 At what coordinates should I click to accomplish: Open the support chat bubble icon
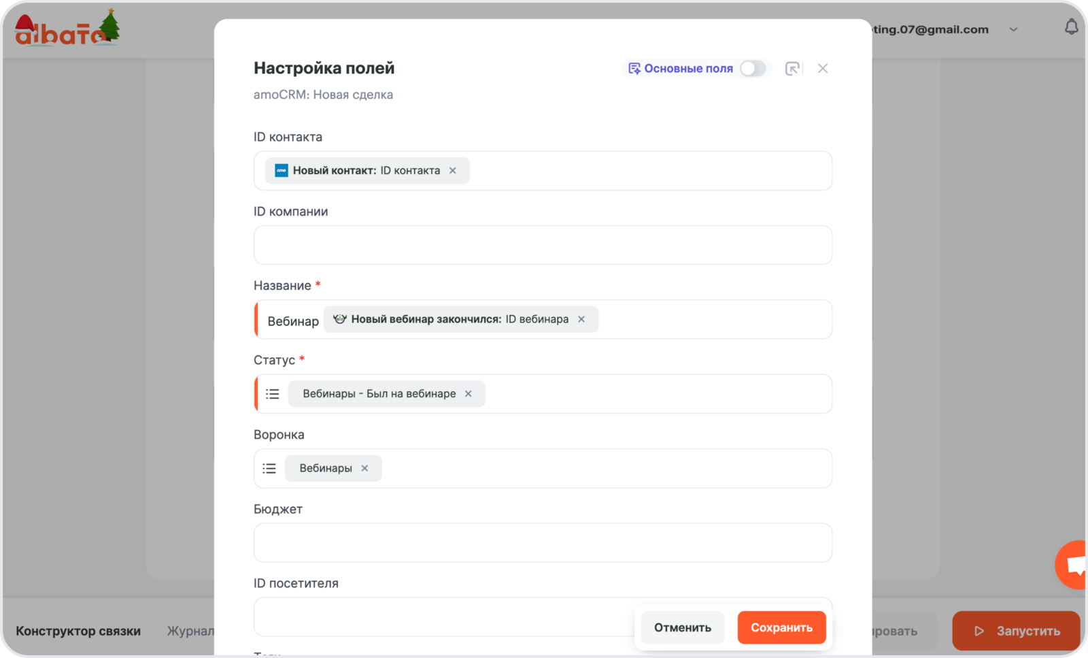pyautogui.click(x=1074, y=565)
